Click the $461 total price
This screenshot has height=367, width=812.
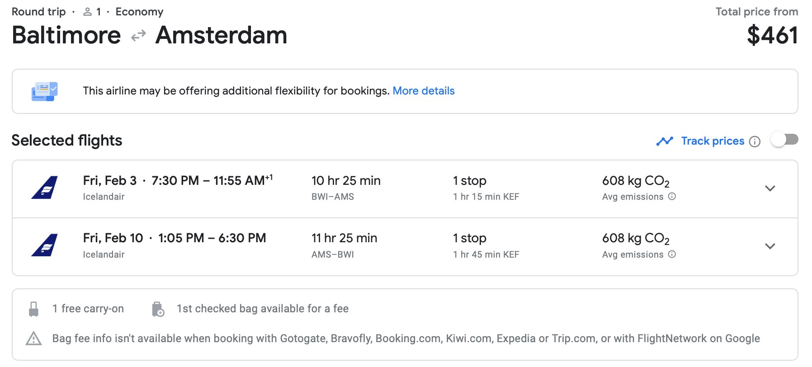(772, 35)
